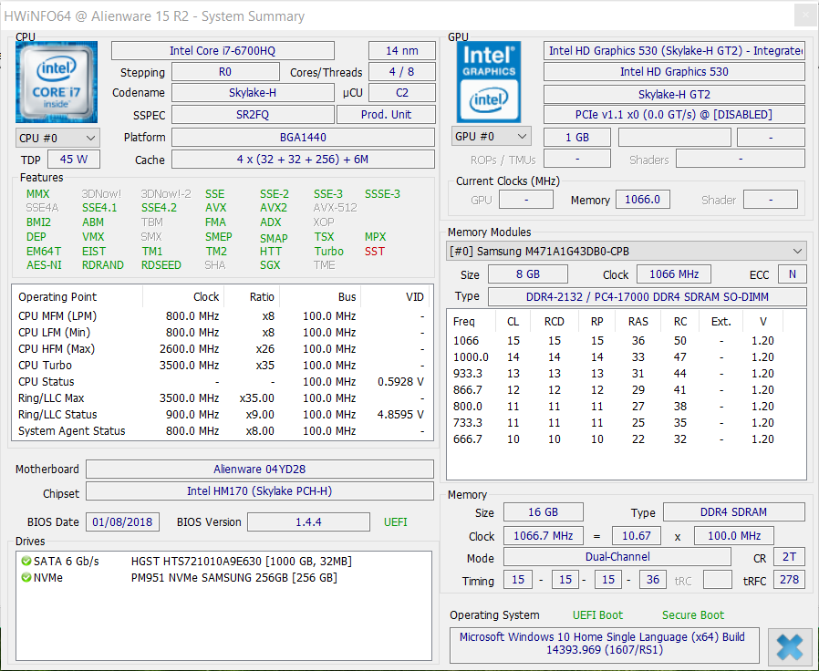Click the AVX2 feature label
819x671 pixels.
272,208
